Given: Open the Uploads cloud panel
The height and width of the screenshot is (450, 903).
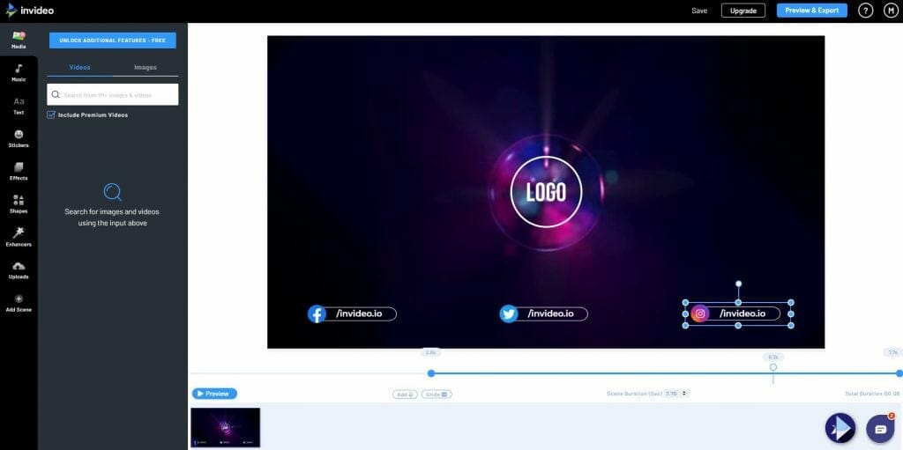Looking at the screenshot, I should (x=19, y=269).
